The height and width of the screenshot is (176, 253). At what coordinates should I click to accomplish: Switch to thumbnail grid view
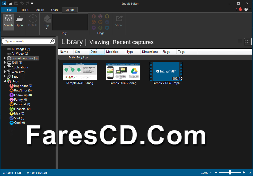(x=248, y=42)
